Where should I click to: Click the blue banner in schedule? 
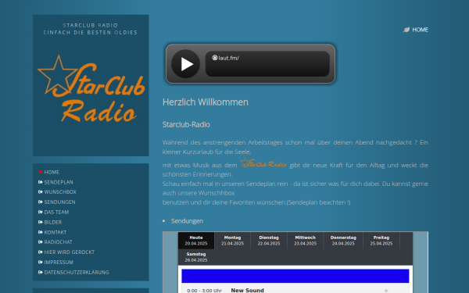pyautogui.click(x=295, y=276)
